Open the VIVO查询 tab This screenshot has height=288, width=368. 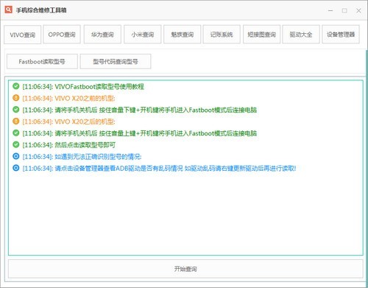pos(23,35)
